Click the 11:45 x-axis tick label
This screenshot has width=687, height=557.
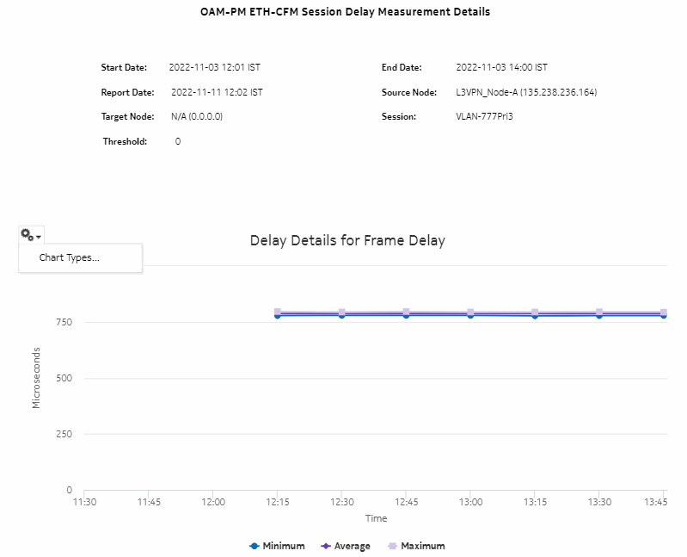(149, 502)
